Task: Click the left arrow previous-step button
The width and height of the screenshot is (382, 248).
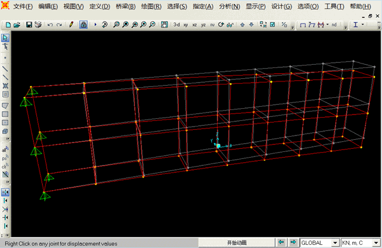Action: pyautogui.click(x=281, y=242)
